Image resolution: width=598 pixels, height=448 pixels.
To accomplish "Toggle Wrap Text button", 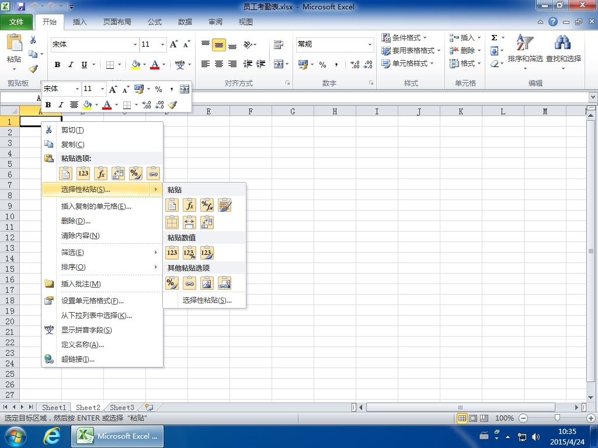I will click(x=279, y=44).
